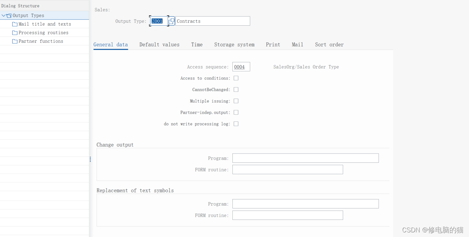Enable do not write processing log

point(236,123)
